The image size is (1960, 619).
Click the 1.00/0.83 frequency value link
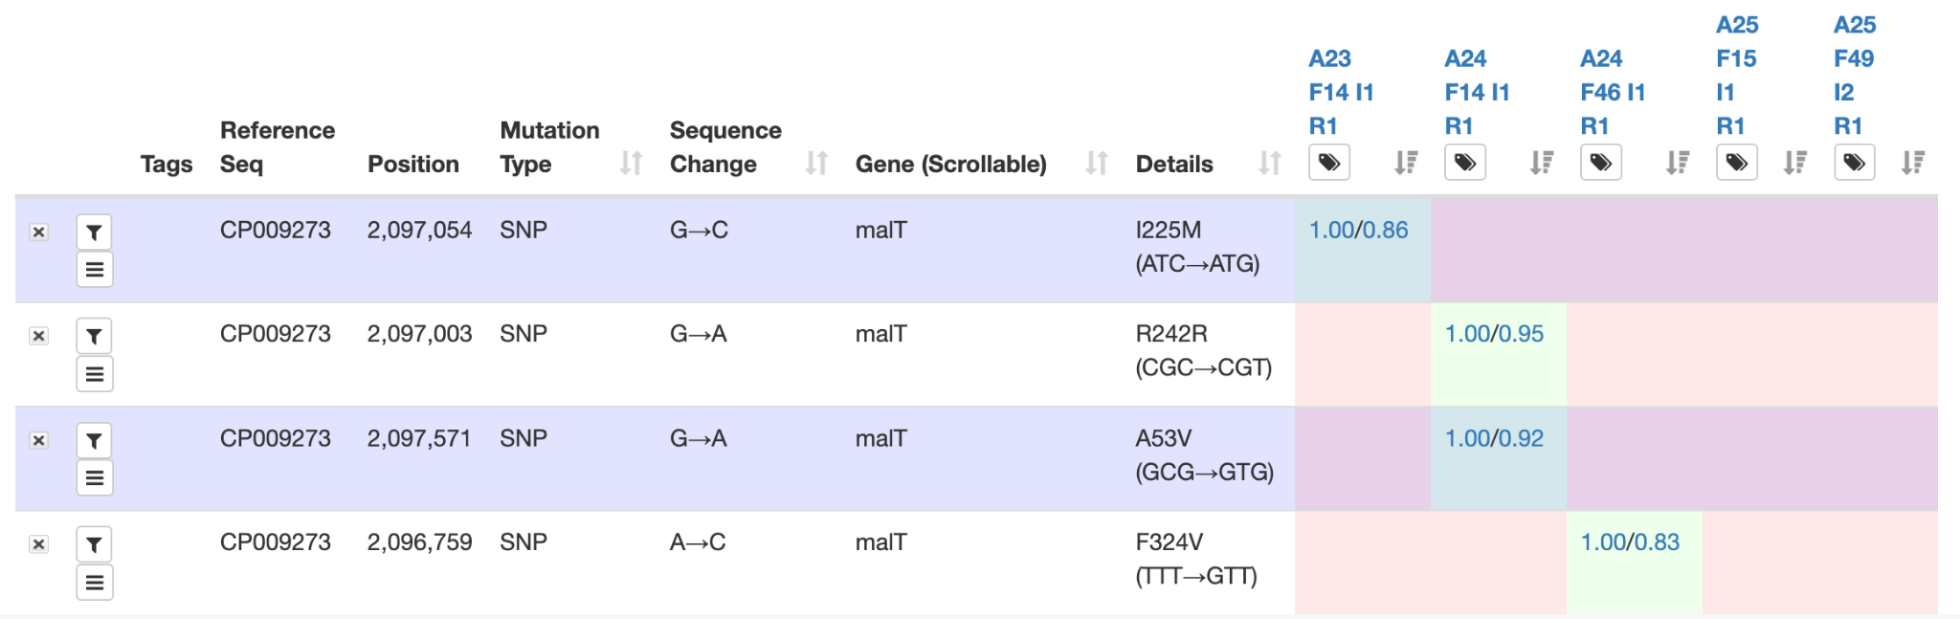[x=1630, y=542]
